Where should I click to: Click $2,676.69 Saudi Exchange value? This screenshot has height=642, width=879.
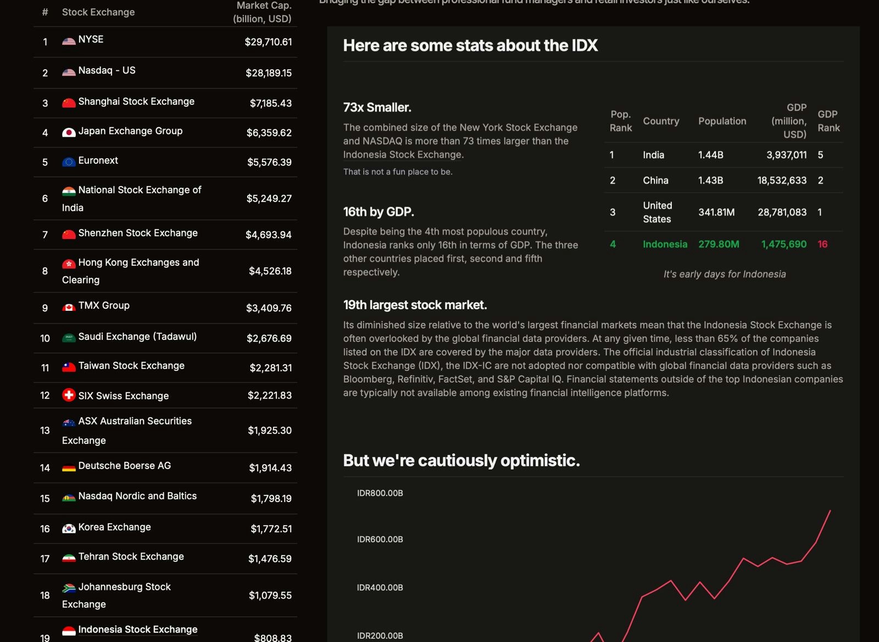(x=269, y=338)
